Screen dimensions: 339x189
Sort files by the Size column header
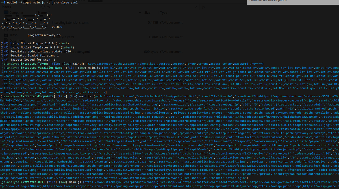point(147,13)
